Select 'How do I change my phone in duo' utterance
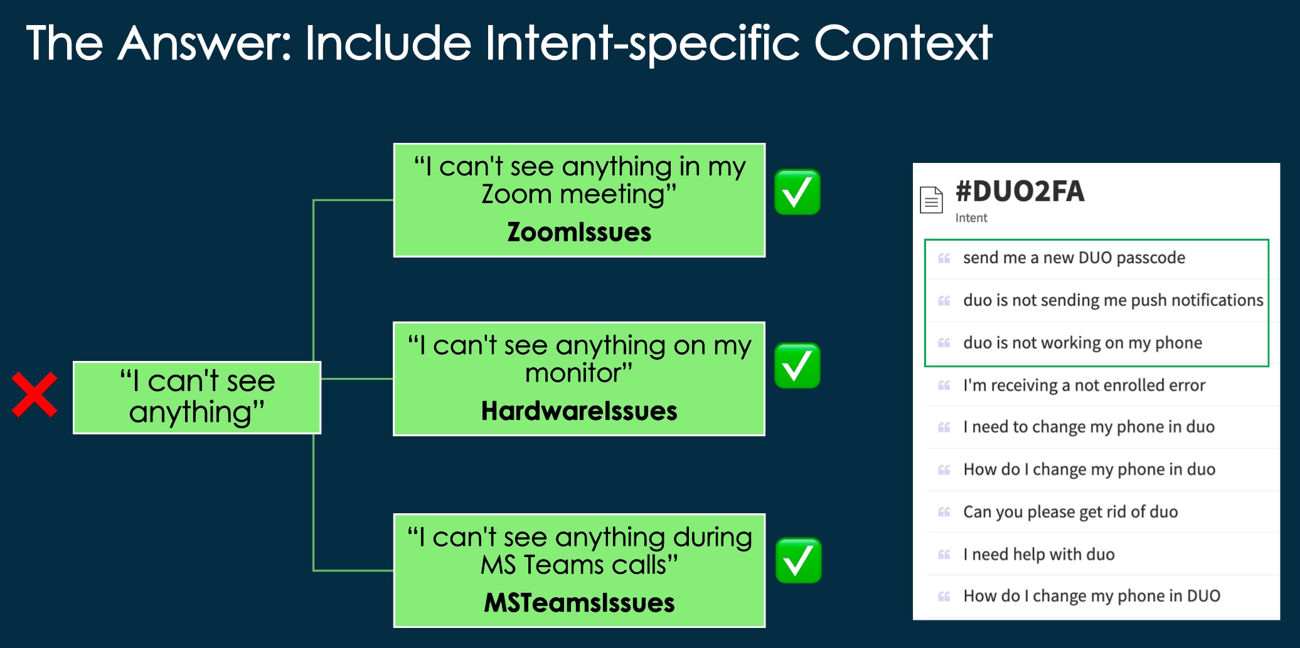 click(1089, 469)
